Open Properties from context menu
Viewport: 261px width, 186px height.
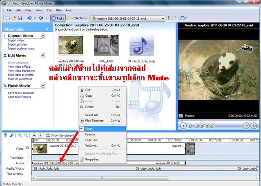point(103,159)
